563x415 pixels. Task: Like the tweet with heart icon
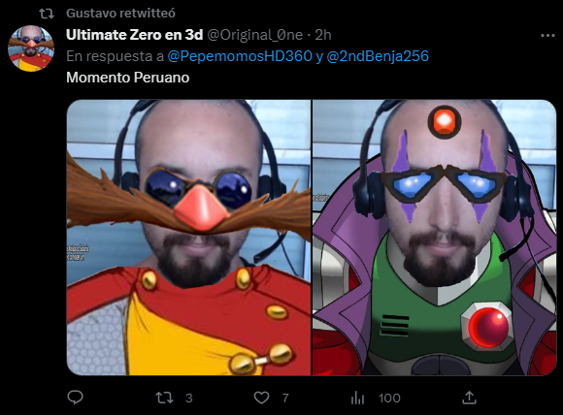(261, 398)
